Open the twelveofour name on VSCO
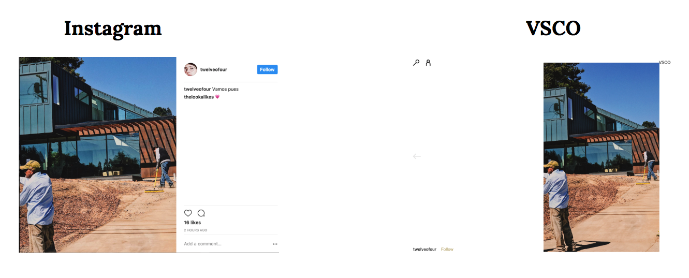The width and height of the screenshot is (689, 278). (x=424, y=250)
